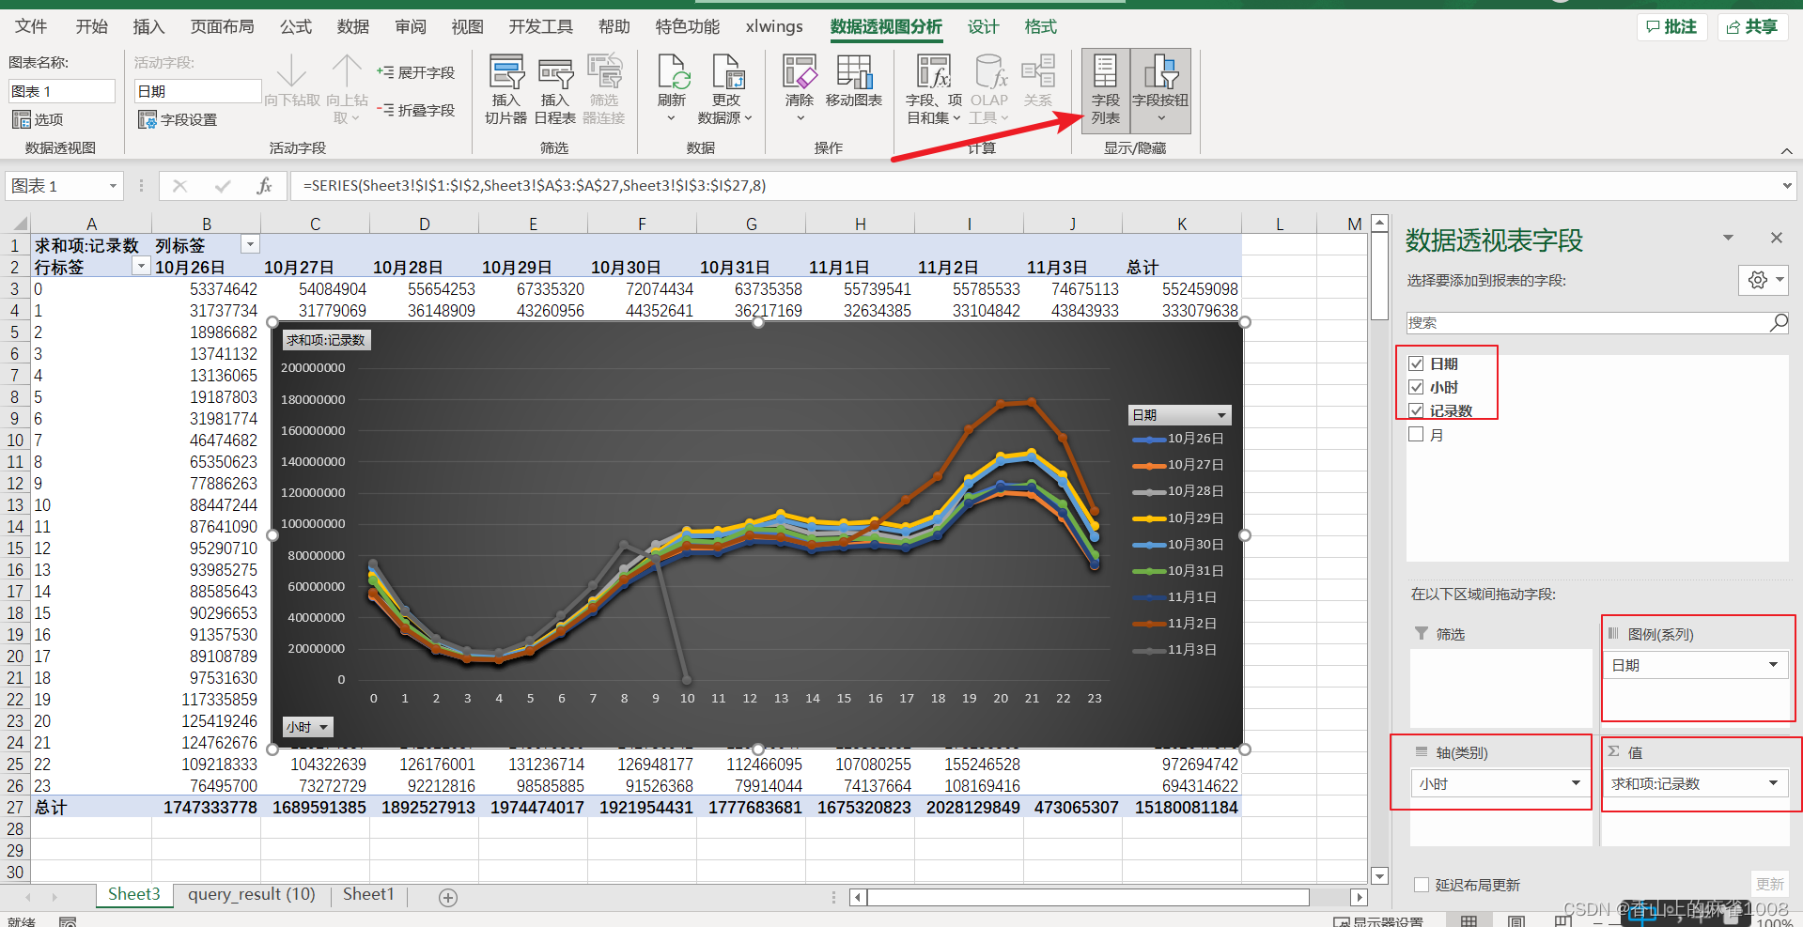Uncheck the 日期 field checkbox
This screenshot has width=1803, height=927.
point(1416,363)
